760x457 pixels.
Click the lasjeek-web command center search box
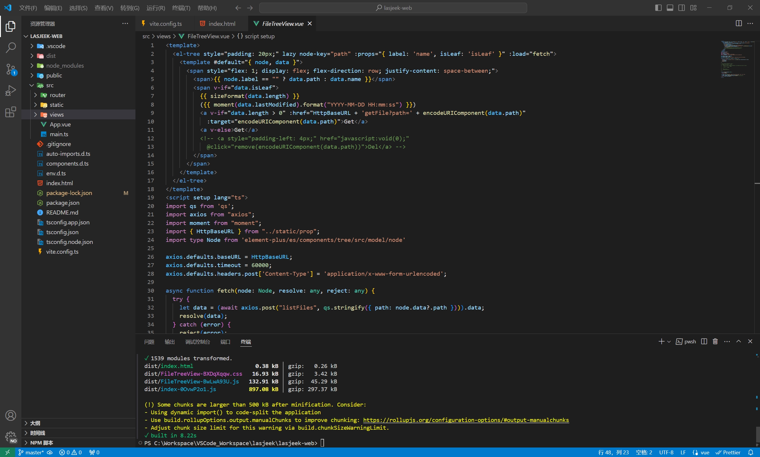tap(393, 8)
